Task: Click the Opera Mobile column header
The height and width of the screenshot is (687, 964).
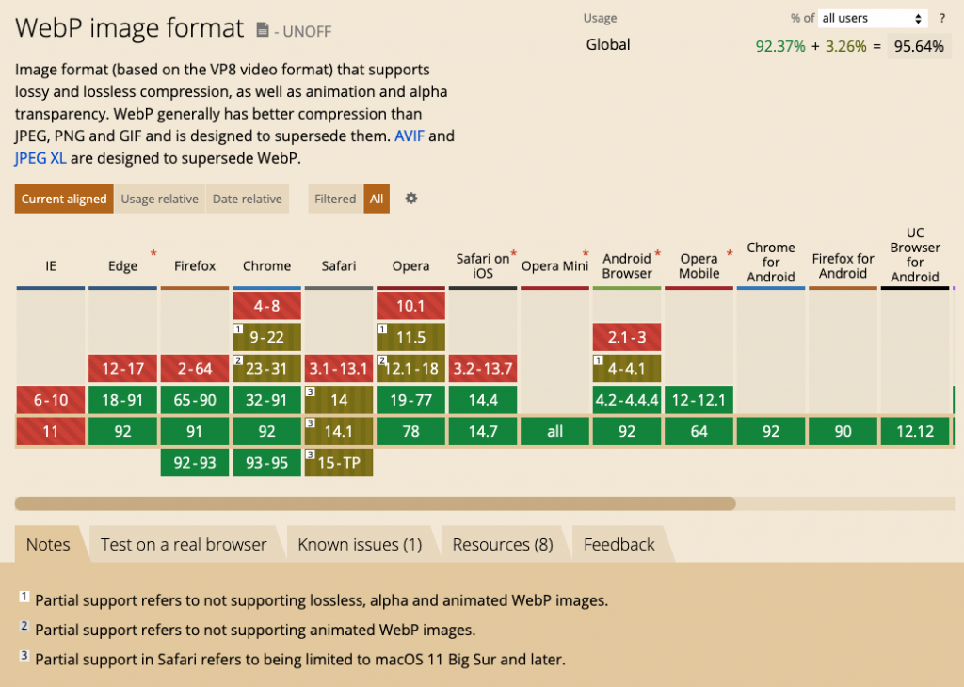Action: (699, 265)
